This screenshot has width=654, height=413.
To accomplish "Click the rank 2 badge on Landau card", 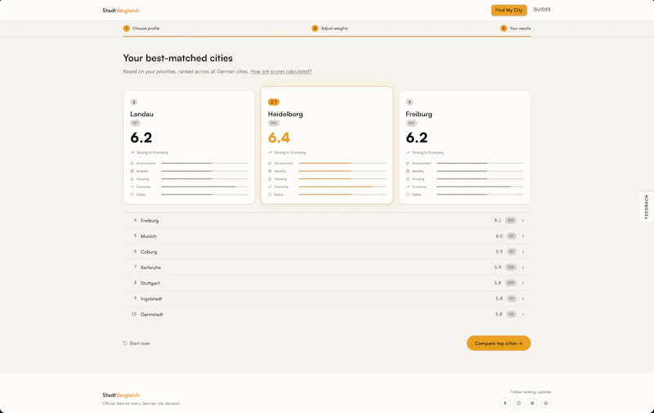I will (x=134, y=102).
